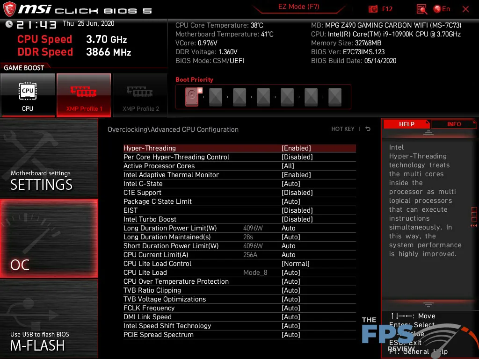The image size is (479, 359).
Task: Open the OC overclocking section
Action: 49,238
